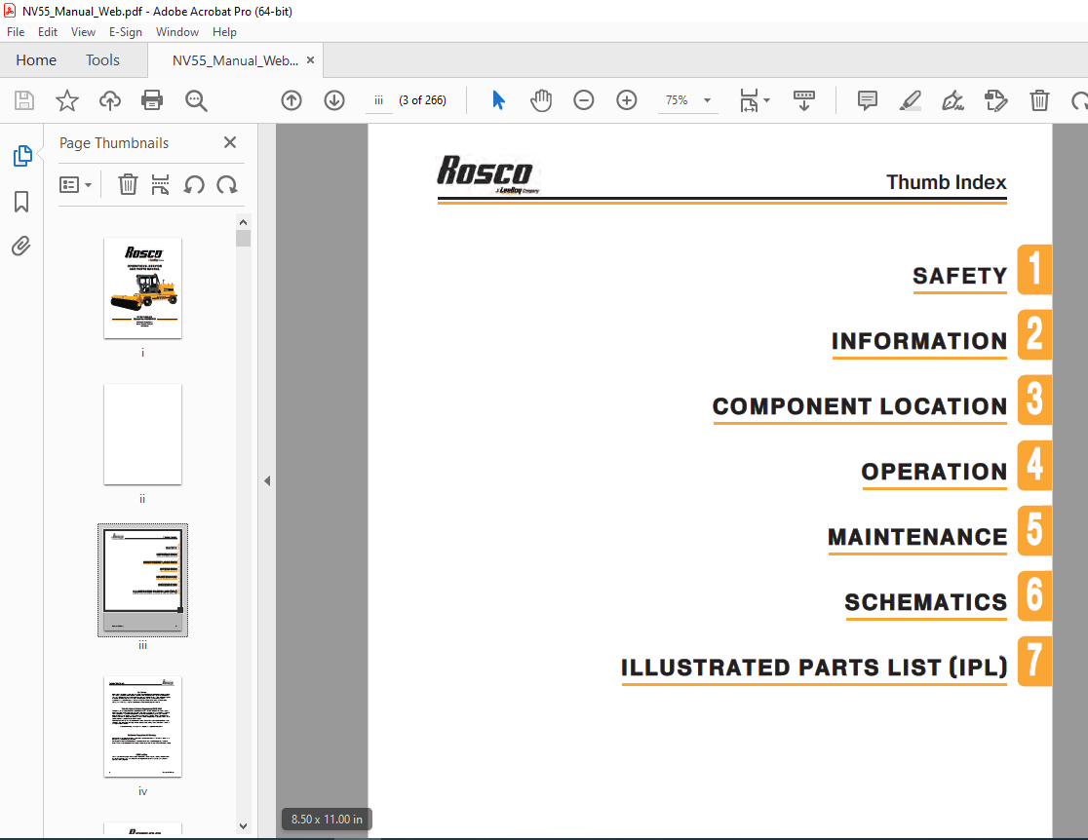Collapse the navigation pane arrow
Screen dimensions: 1088x840
click(267, 480)
